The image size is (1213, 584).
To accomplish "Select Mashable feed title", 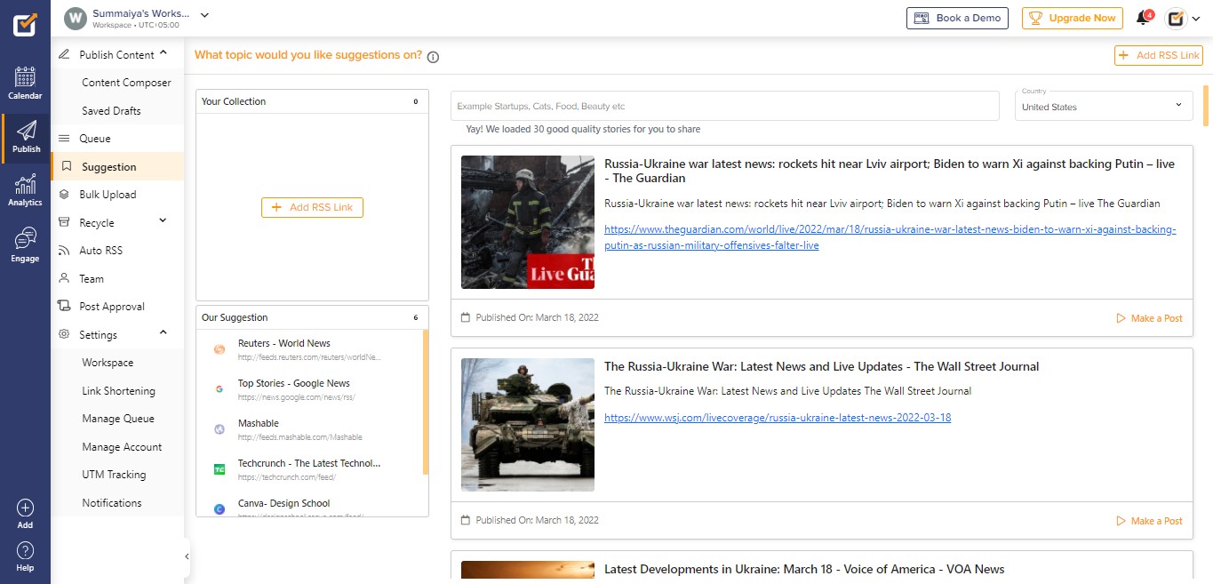I will tap(259, 423).
